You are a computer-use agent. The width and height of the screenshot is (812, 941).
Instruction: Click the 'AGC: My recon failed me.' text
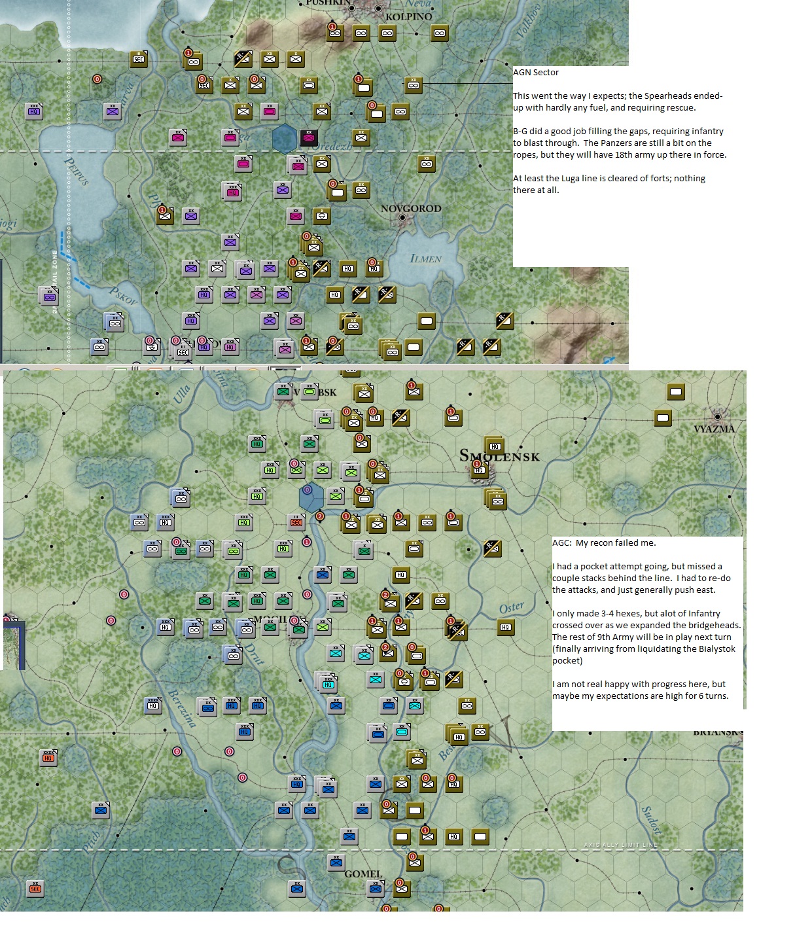[x=604, y=542]
